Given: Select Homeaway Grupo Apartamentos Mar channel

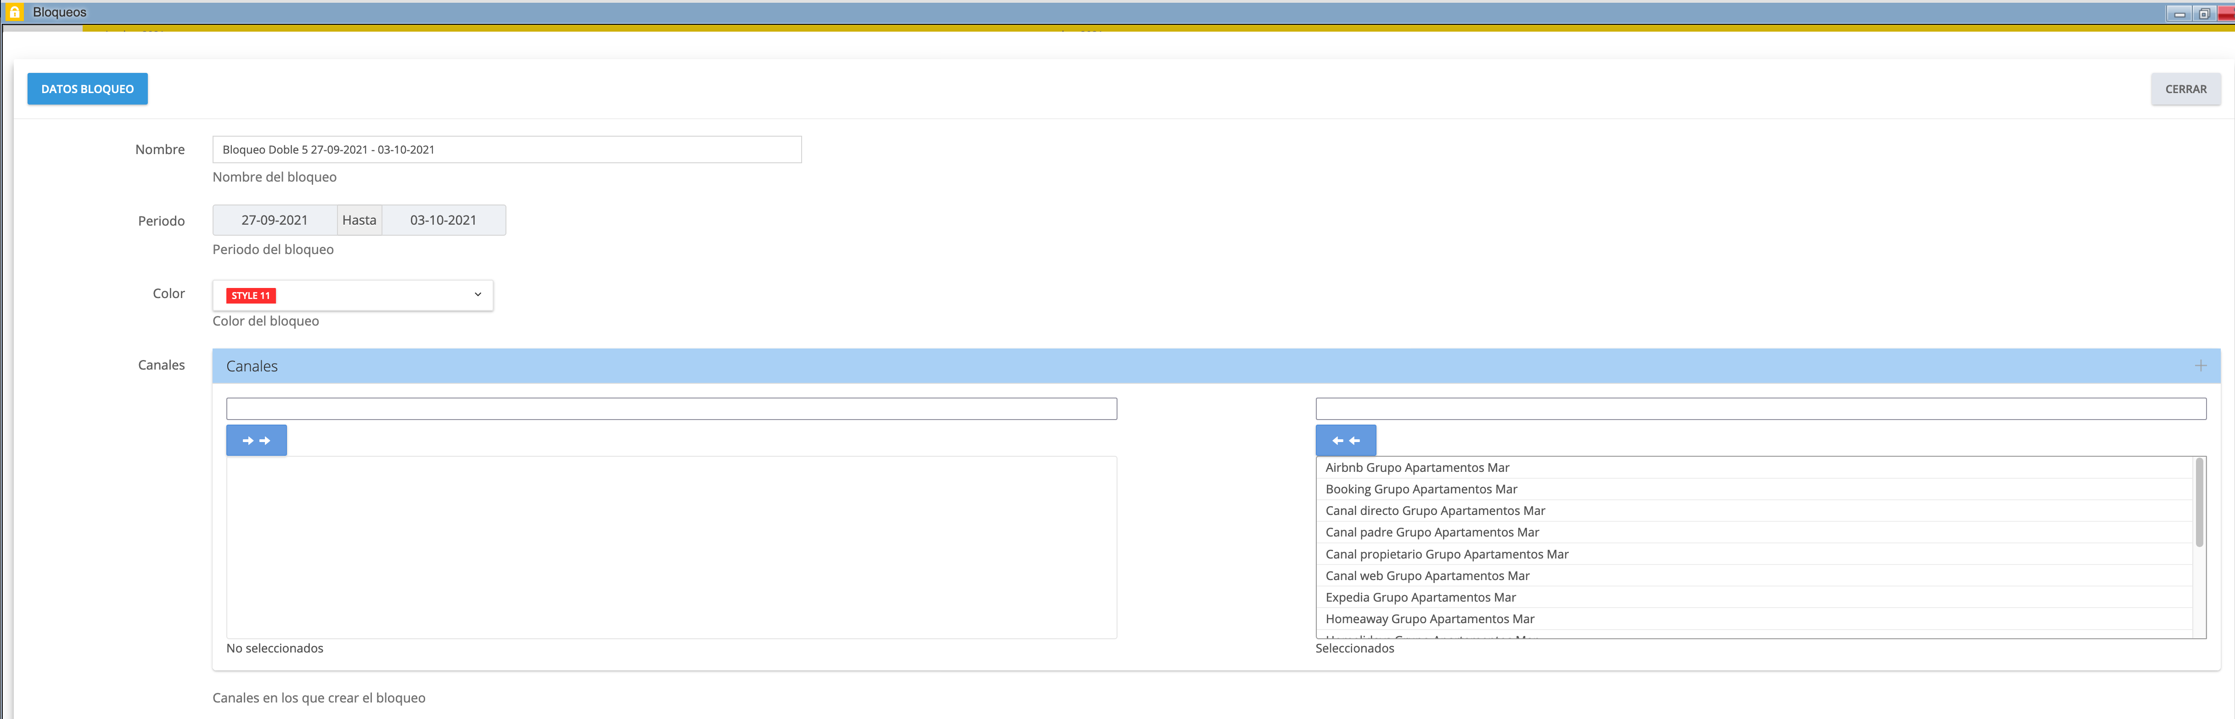Looking at the screenshot, I should [1429, 619].
